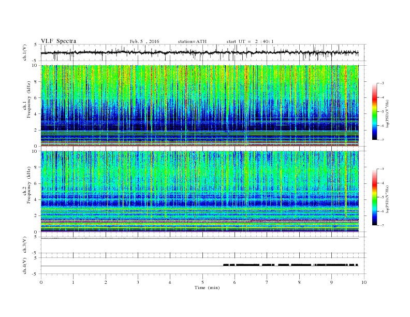Click the x-axis tick label '6'
This screenshot has height=317, width=410.
[235, 282]
